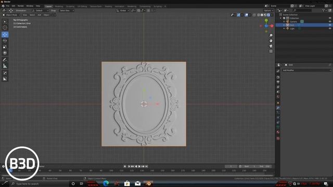Image resolution: width=333 pixels, height=187 pixels.
Task: Click the outliner search field
Action: pos(302,10)
